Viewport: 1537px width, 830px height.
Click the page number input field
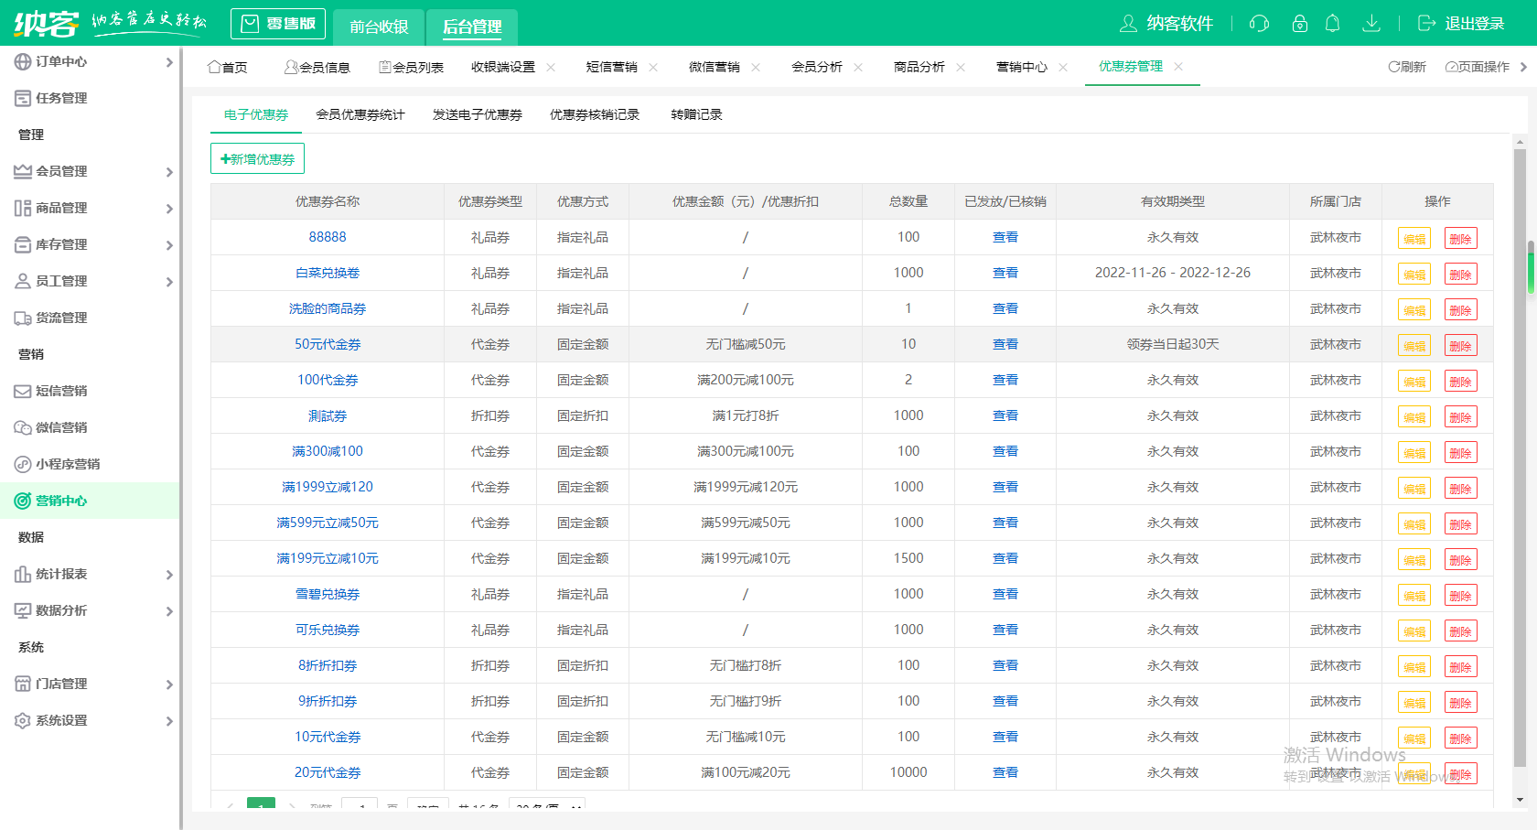coord(360,807)
